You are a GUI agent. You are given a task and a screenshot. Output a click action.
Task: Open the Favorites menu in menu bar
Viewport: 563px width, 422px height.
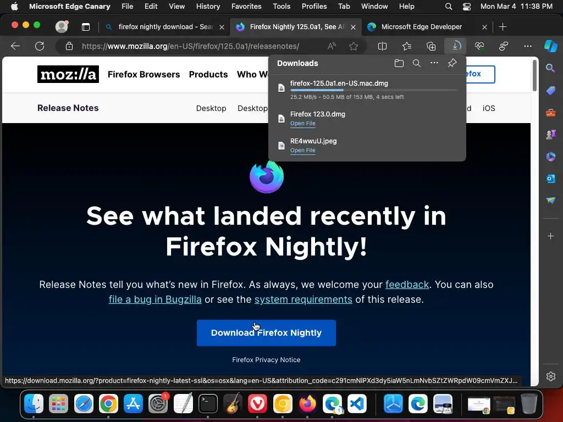click(246, 7)
